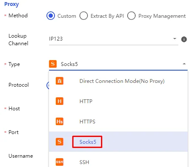The height and width of the screenshot is (167, 191).
Task: Open the Lookup Channel IP123 dropdown
Action: click(114, 39)
